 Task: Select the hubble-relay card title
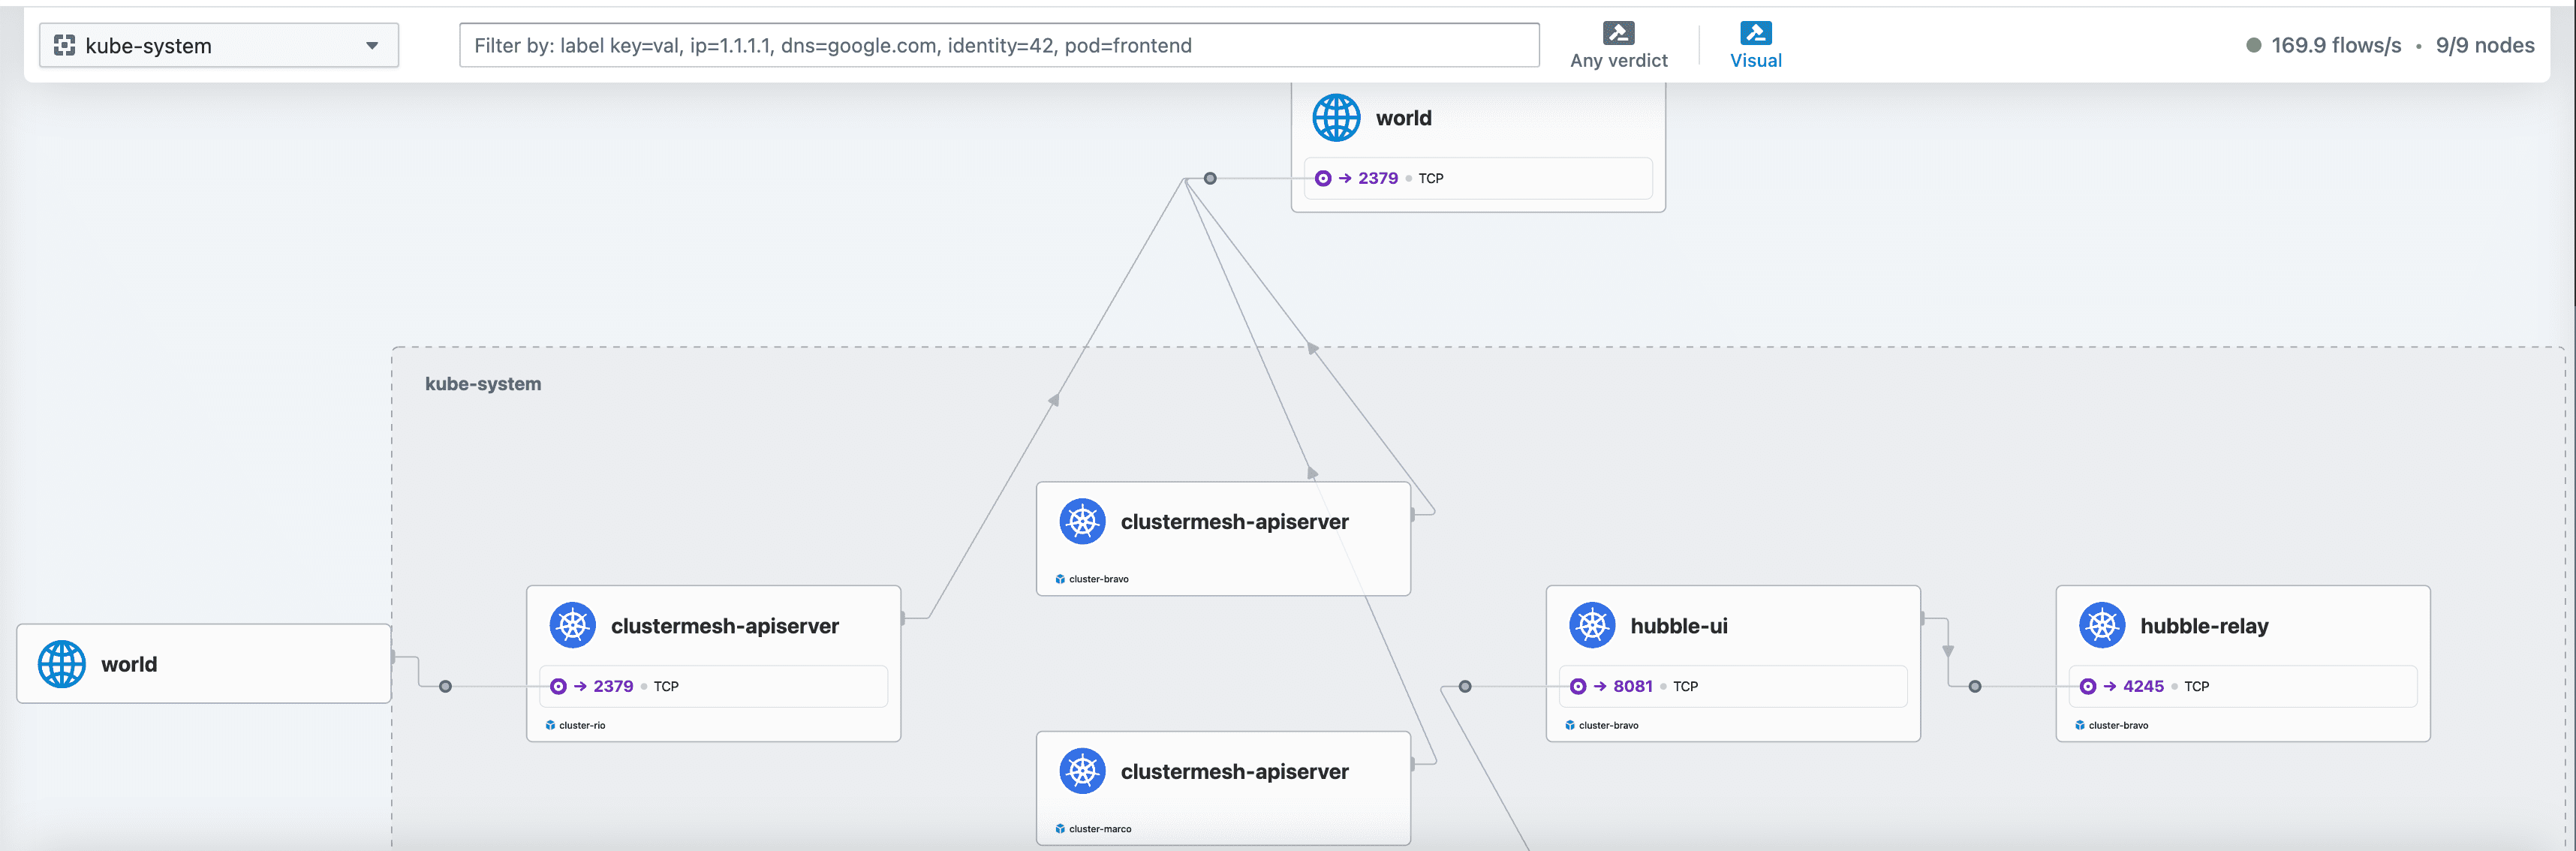tap(2204, 626)
